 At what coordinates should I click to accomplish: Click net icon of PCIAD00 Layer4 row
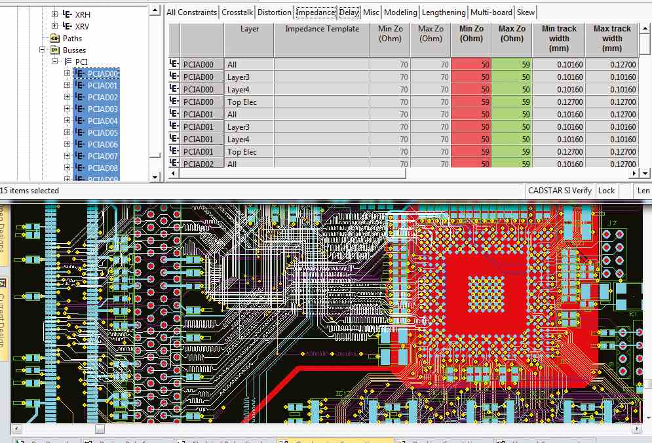174,88
